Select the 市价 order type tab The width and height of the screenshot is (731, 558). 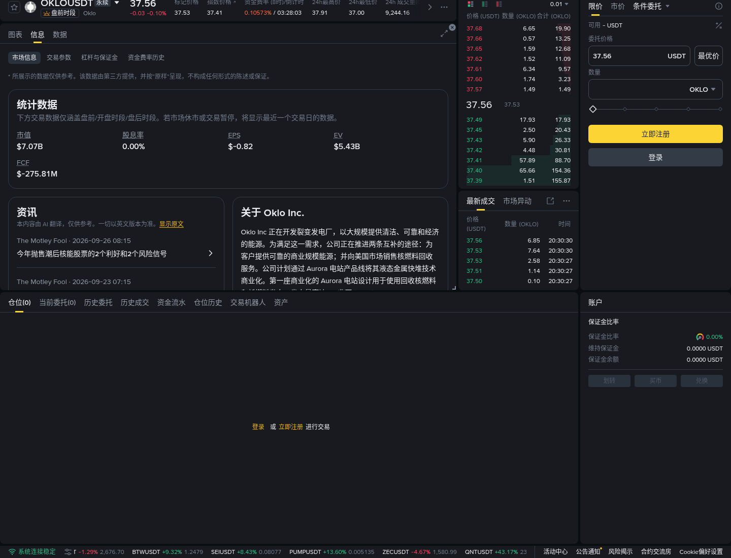tap(618, 6)
